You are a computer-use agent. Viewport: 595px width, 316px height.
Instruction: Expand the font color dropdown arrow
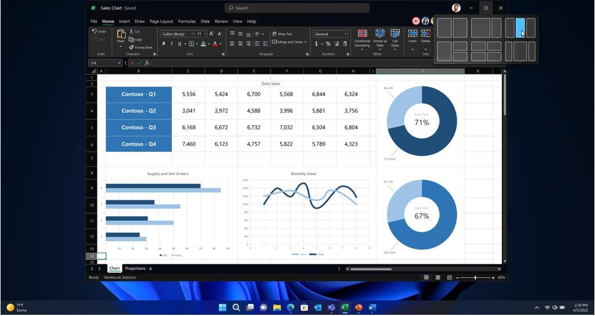coord(220,44)
